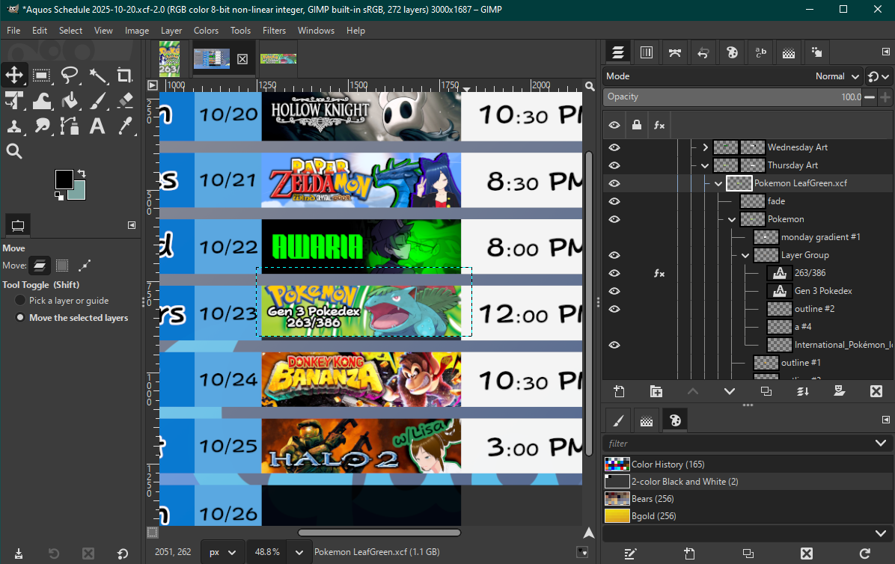This screenshot has height=564, width=895.
Task: Open the Filters menu
Action: (x=274, y=31)
